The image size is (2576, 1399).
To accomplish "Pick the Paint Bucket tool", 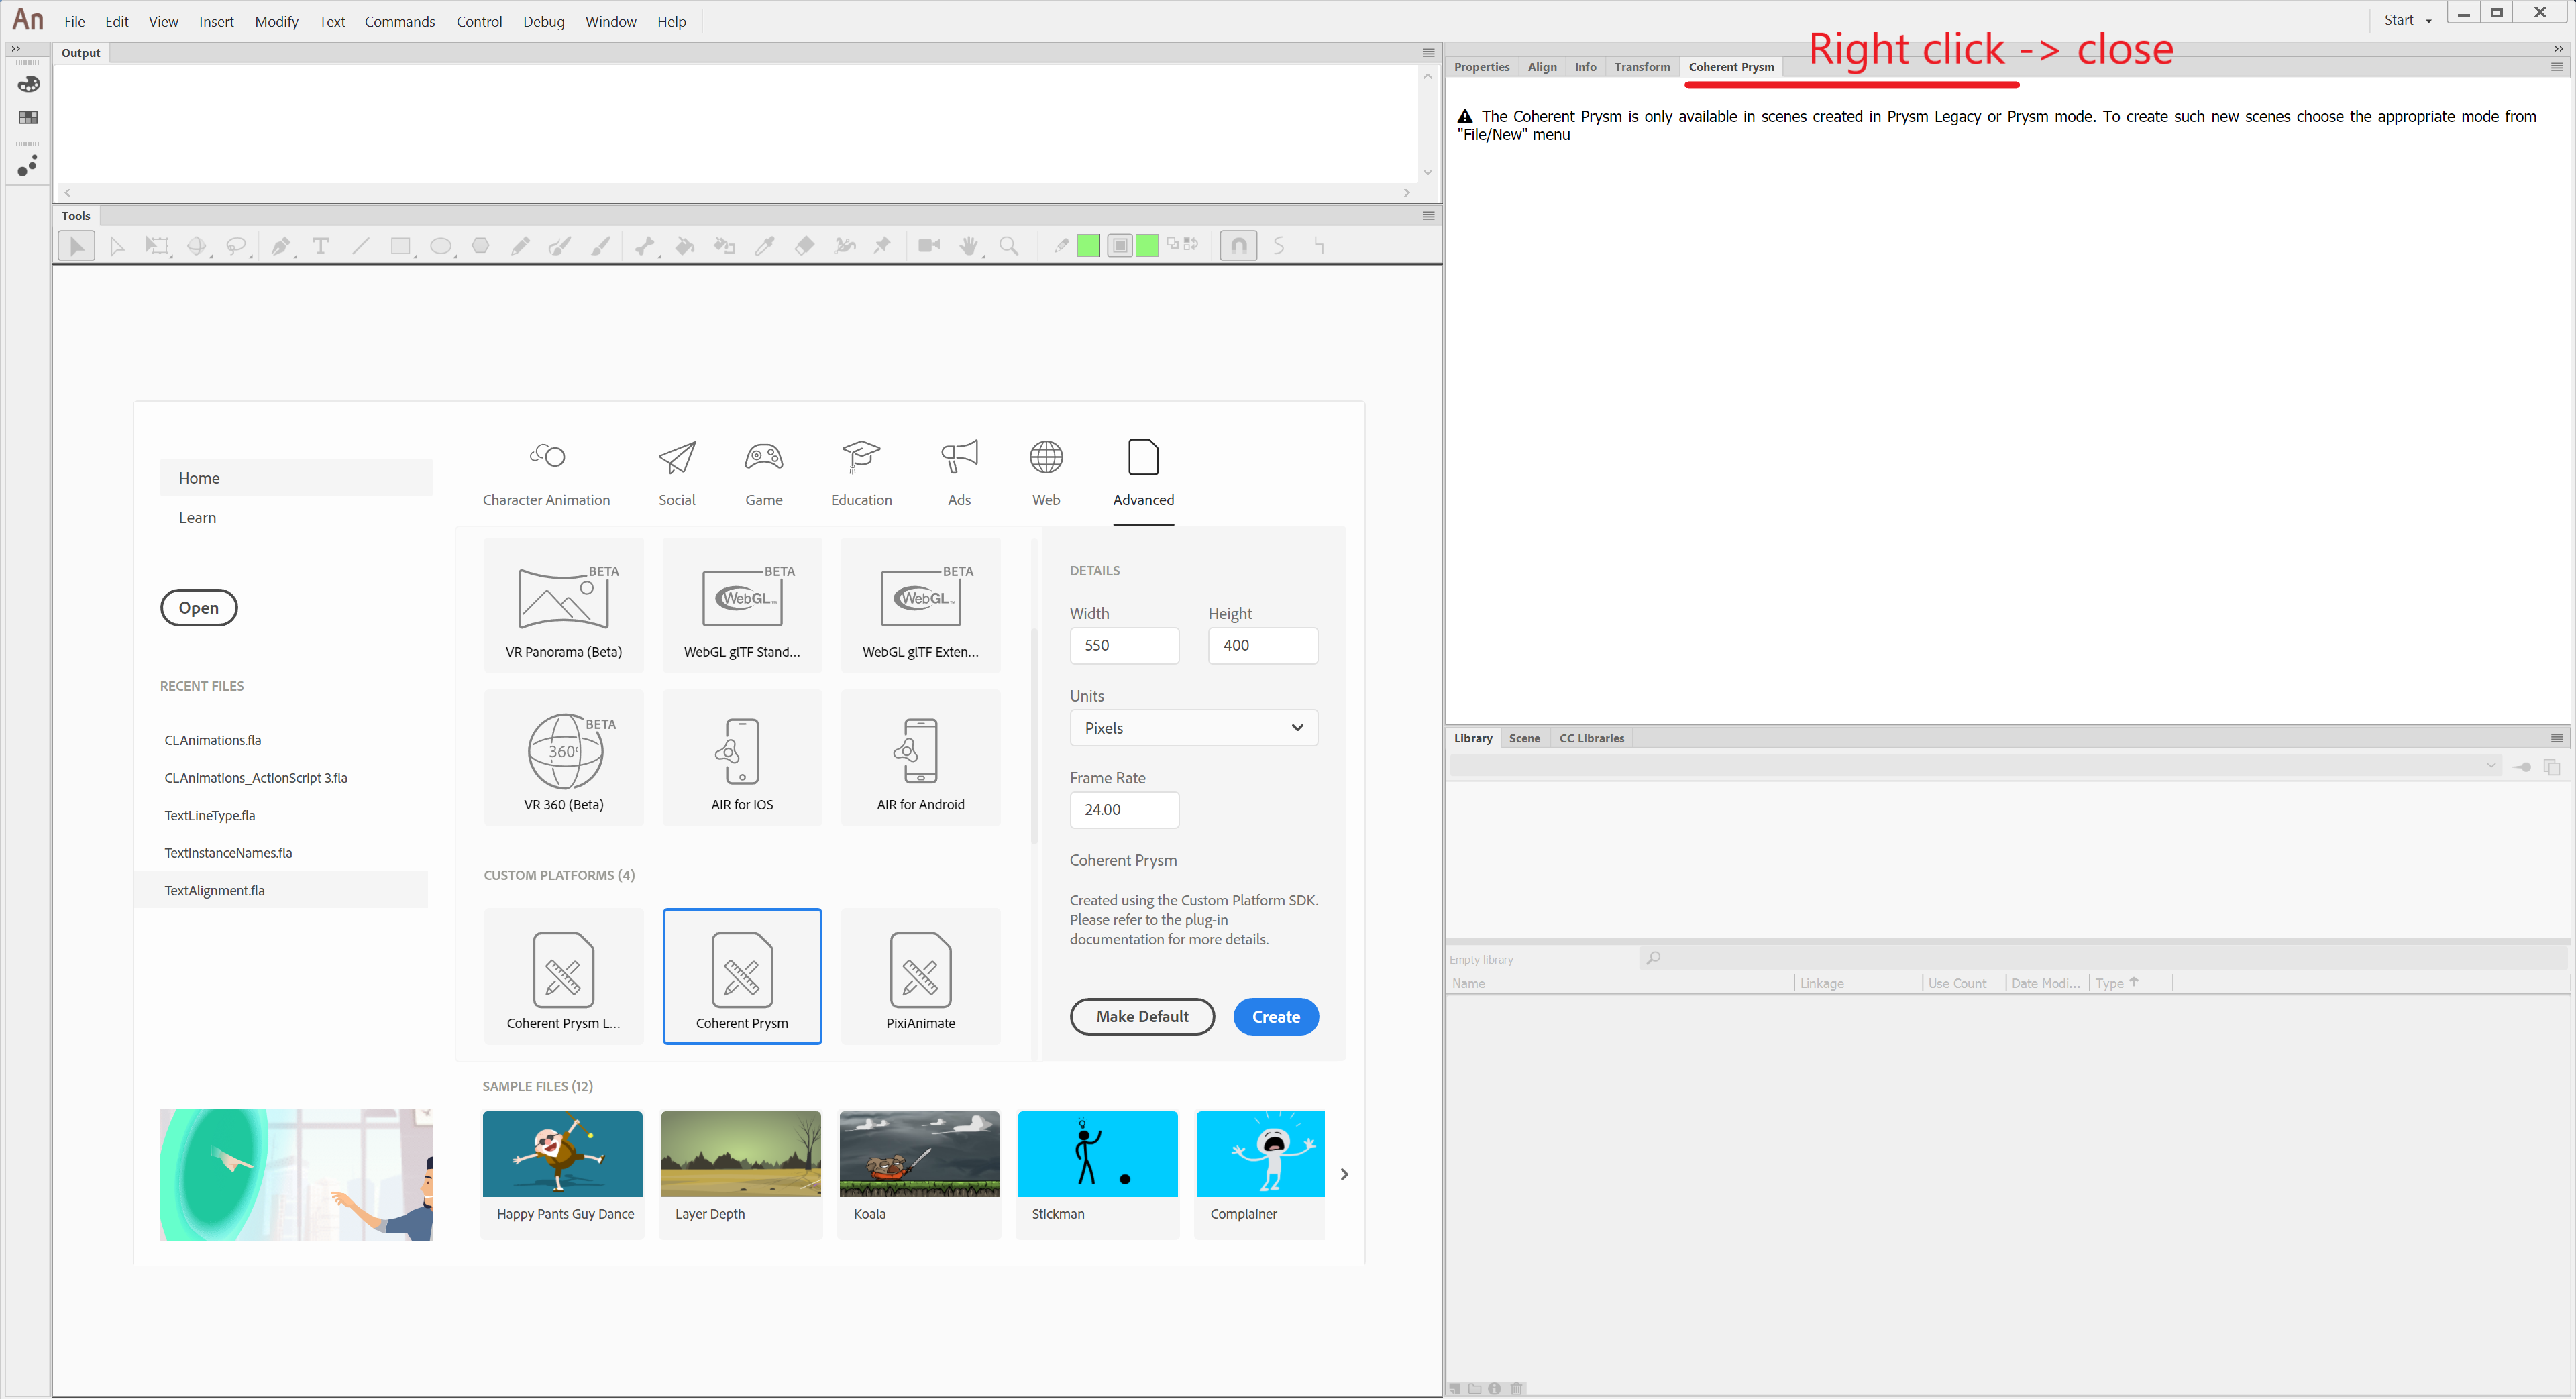I will pyautogui.click(x=685, y=246).
